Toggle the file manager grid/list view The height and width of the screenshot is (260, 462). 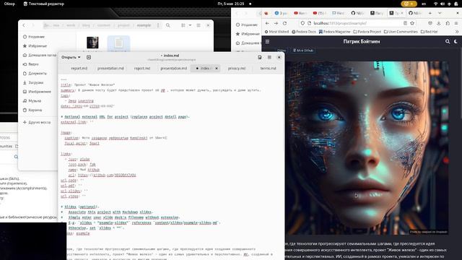tap(183, 25)
